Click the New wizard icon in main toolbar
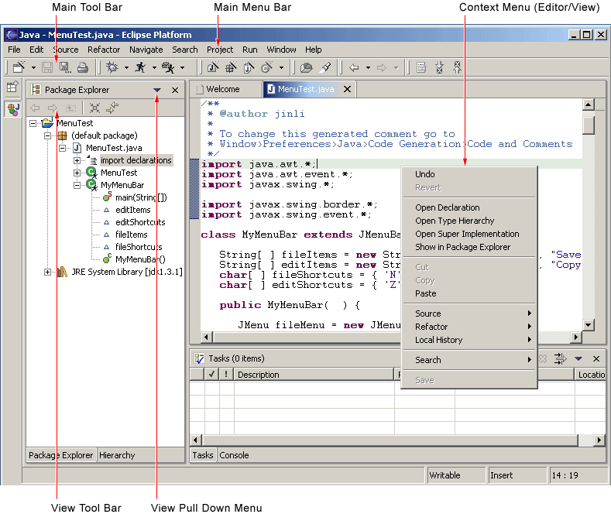Viewport: 611px width, 514px height. [x=19, y=67]
